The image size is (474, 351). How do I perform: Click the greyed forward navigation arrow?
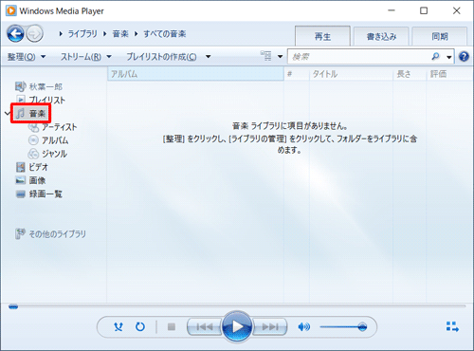(x=35, y=33)
